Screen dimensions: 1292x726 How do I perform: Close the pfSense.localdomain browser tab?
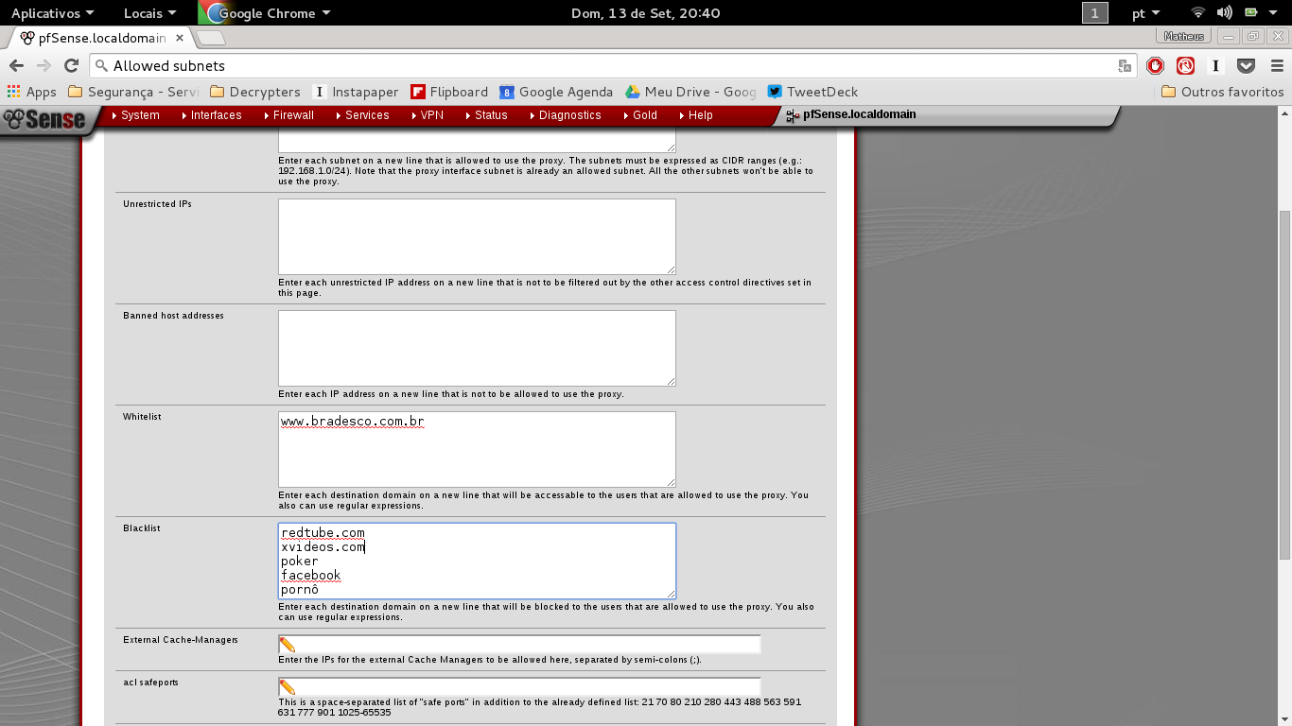[x=180, y=38]
